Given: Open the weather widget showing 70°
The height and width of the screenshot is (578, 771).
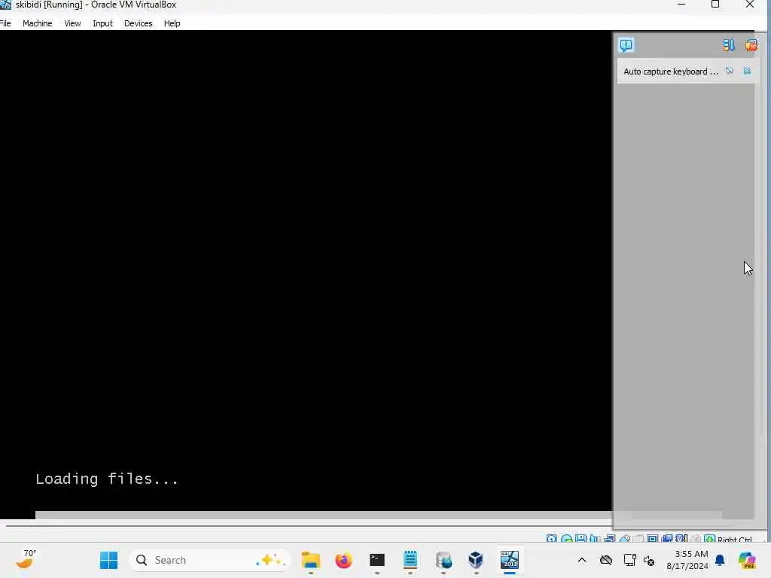Looking at the screenshot, I should click(26, 559).
